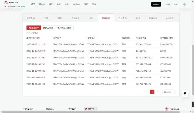Click the resource amount 3,324,627,994.44
Viewport: 194px width, 113px height.
[143, 44]
